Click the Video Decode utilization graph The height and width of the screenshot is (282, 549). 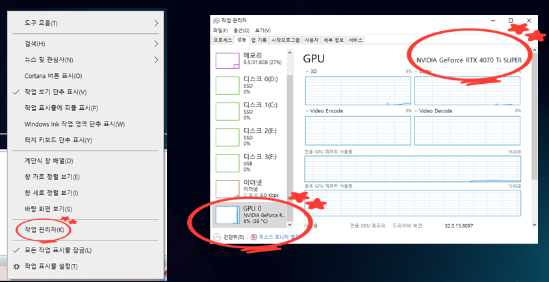[467, 131]
